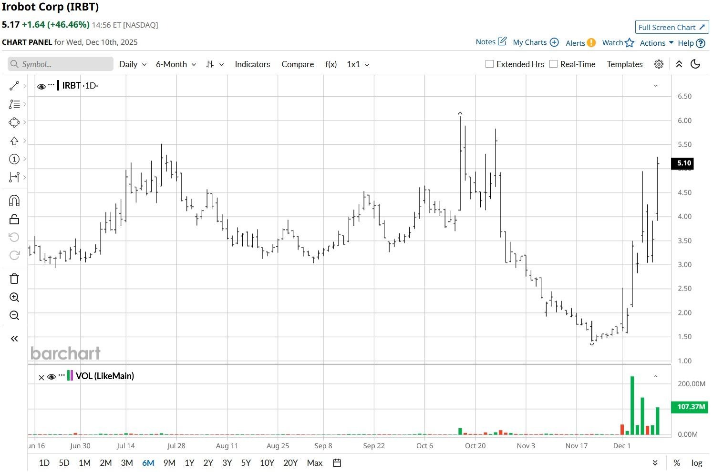Screen dimensions: 713x472
Task: Select the 1D period
Action: click(x=44, y=463)
